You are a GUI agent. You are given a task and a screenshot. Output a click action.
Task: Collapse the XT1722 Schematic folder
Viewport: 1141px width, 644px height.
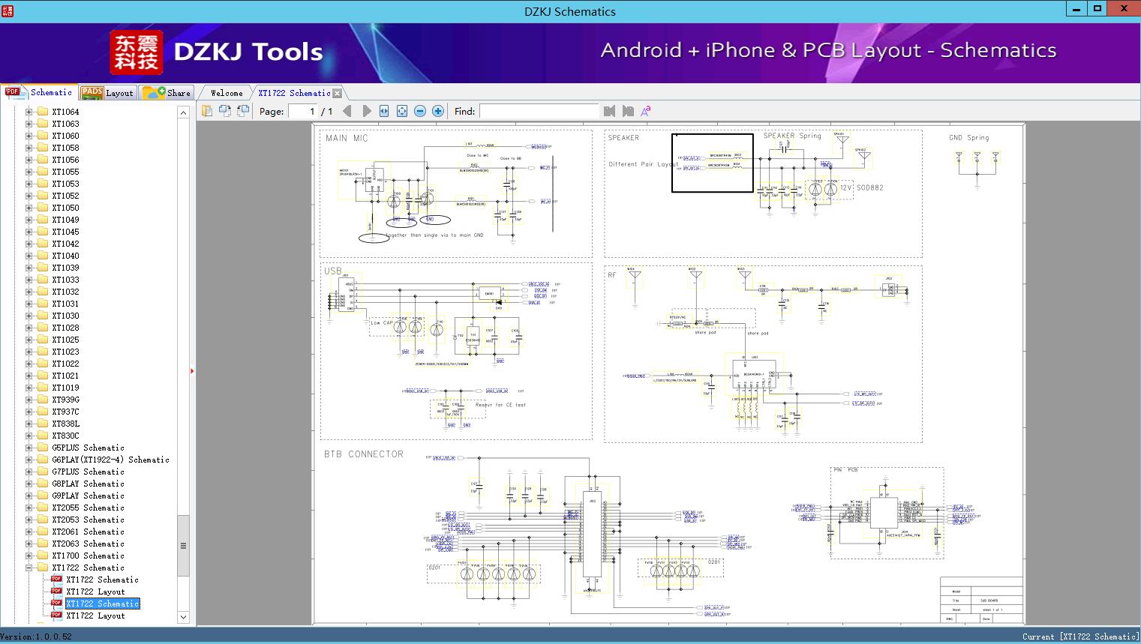tap(29, 568)
